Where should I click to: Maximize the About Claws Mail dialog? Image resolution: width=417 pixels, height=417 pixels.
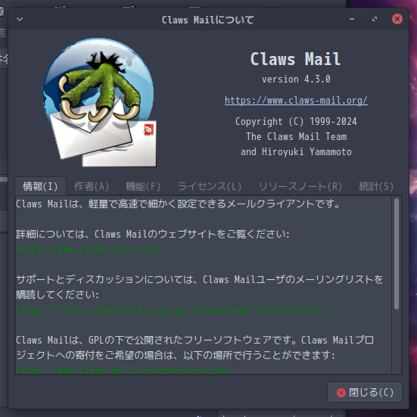coord(375,19)
